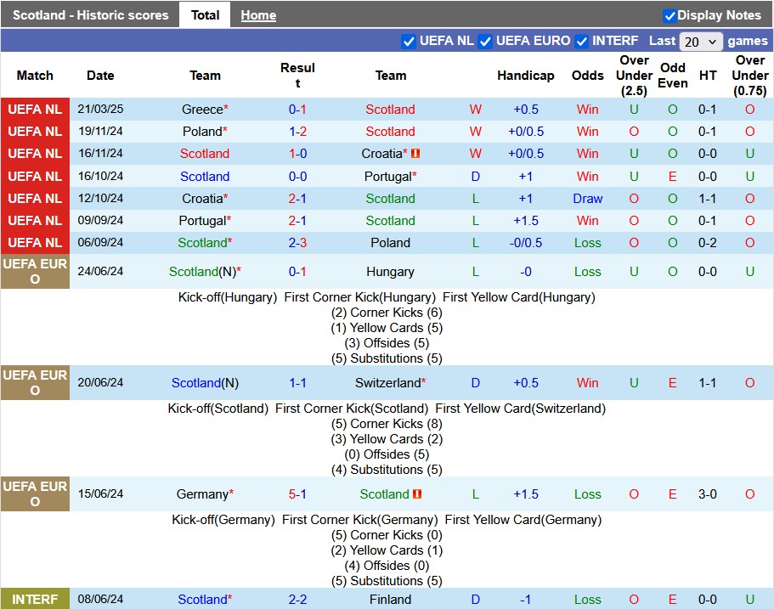Uncheck the UEFA NL filter checkbox
The height and width of the screenshot is (609, 774).
point(409,41)
